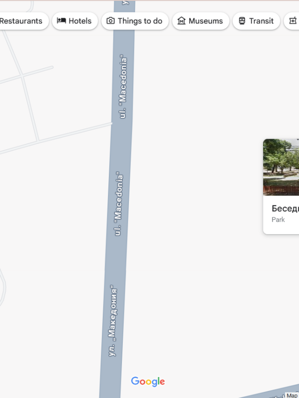Click lower T-junction of thin side streets
Screen dimensions: 299x398
(x=38, y=140)
